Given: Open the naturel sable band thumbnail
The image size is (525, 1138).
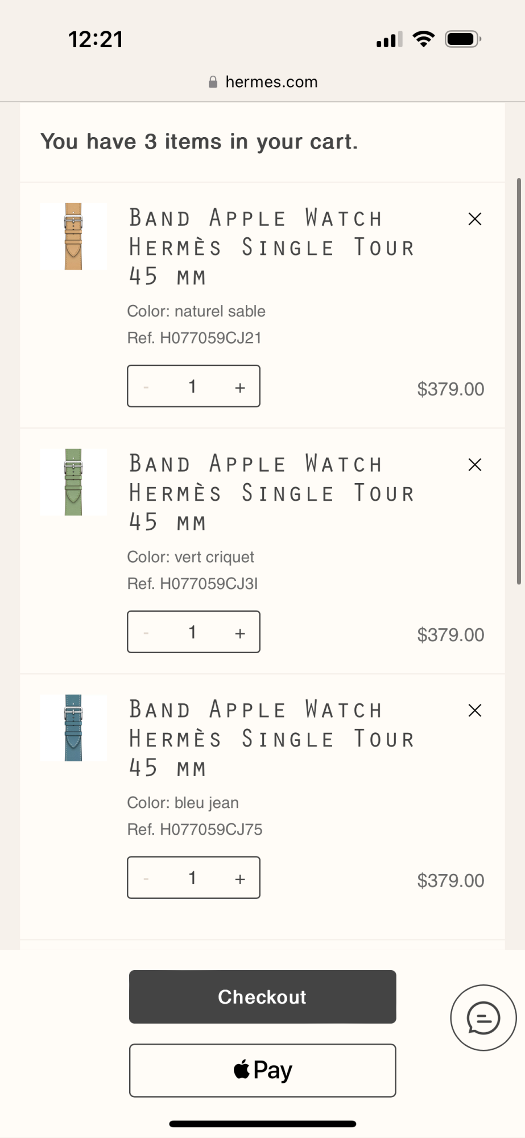Looking at the screenshot, I should click(73, 236).
